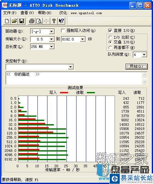Image resolution: width=153 pixels, height=184 pixels.
Task: Click the question mark About icon
Action: tap(54, 21)
